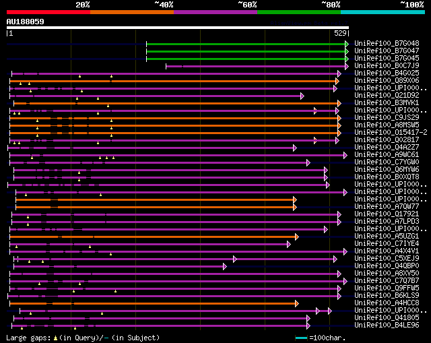Select the UniRef100_A7LPD3 label
This screenshot has height=343, width=431.
point(387,222)
